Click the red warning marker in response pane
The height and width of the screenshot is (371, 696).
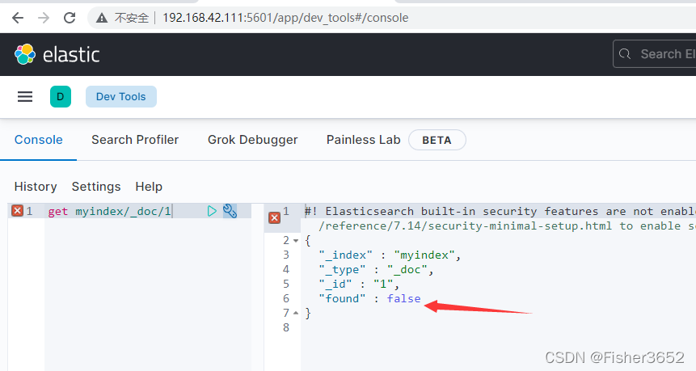(x=274, y=218)
